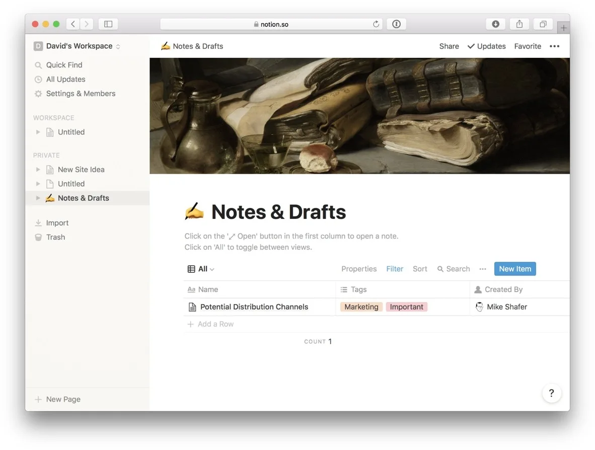The height and width of the screenshot is (450, 595).
Task: Expand Notes & Drafts in sidebar
Action: 38,198
